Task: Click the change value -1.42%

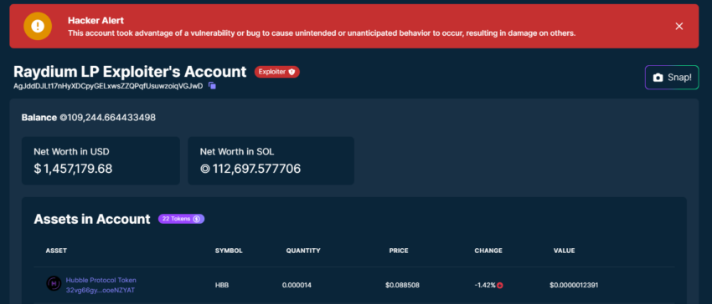Action: click(485, 286)
